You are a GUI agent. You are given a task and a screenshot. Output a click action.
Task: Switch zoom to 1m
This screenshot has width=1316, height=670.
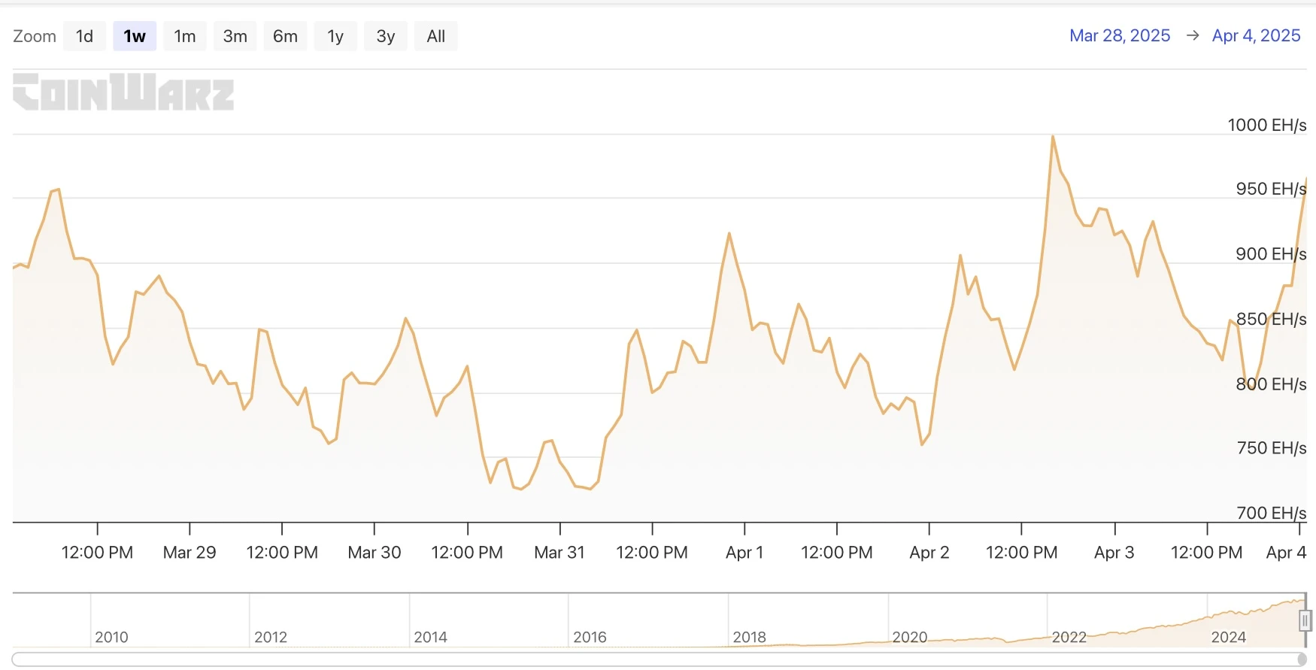[185, 36]
